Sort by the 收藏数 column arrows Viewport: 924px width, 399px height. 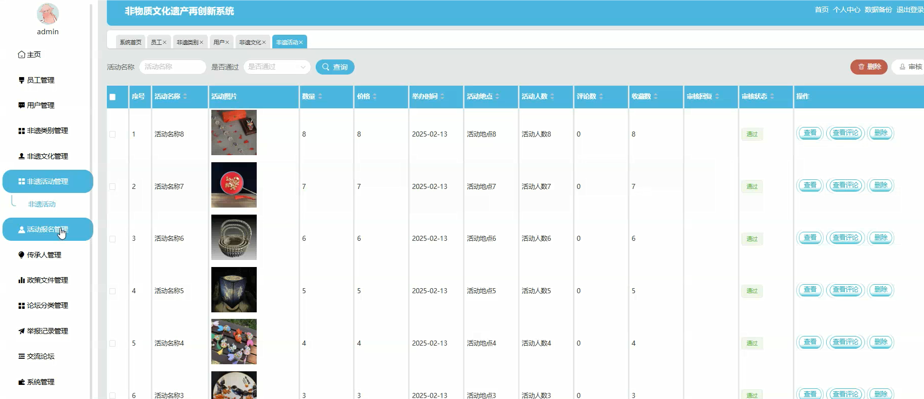tap(656, 96)
